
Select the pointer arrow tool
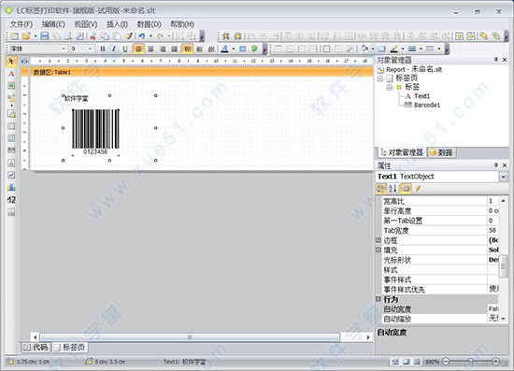[x=11, y=61]
